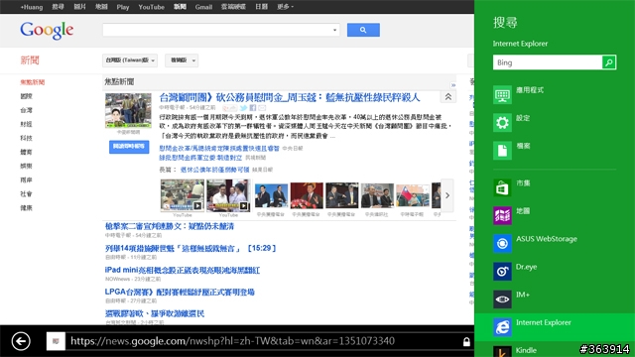Select Internet Explorer in search panel
635x357 pixels.
555,327
